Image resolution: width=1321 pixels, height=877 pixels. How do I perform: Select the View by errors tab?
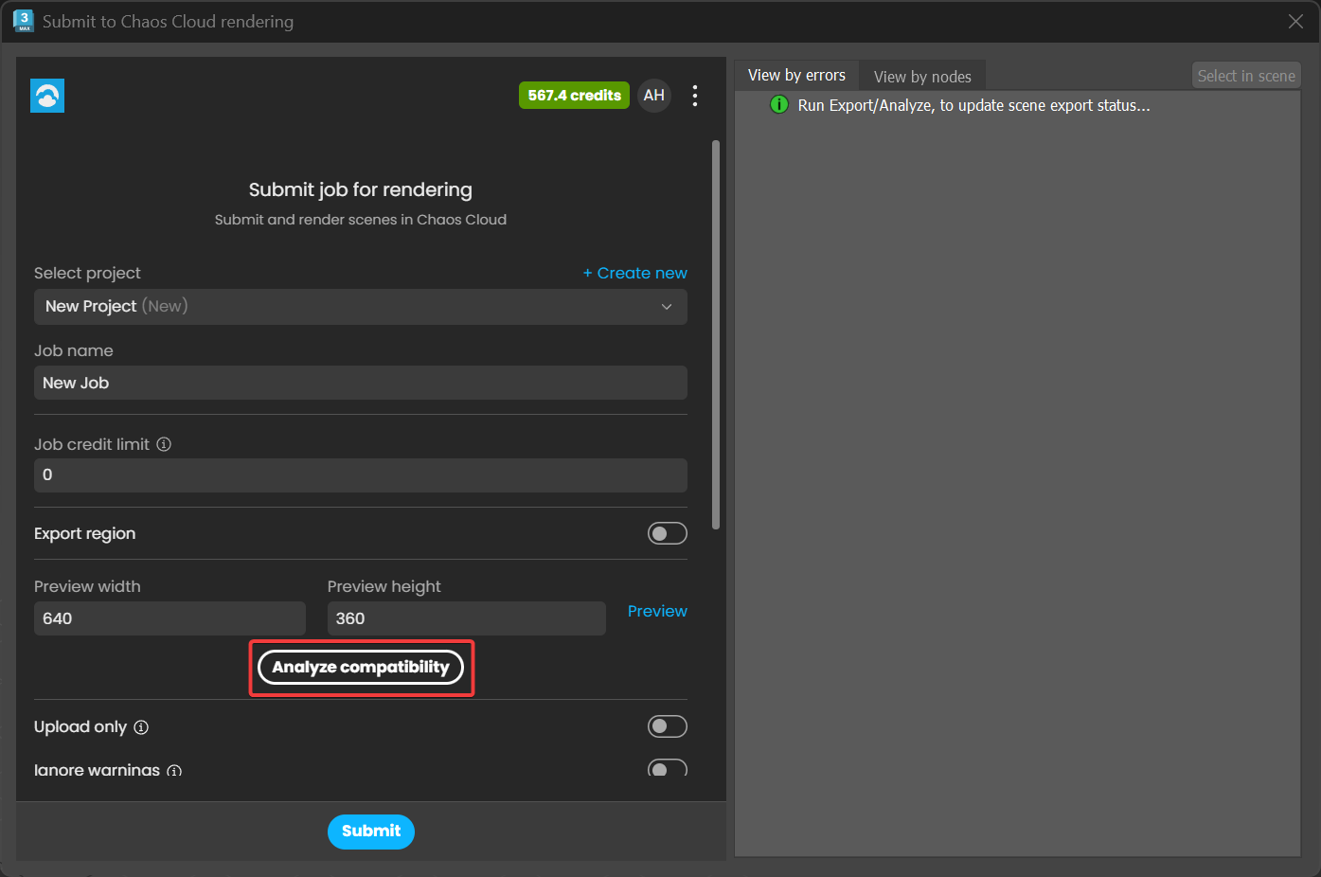pyautogui.click(x=796, y=75)
